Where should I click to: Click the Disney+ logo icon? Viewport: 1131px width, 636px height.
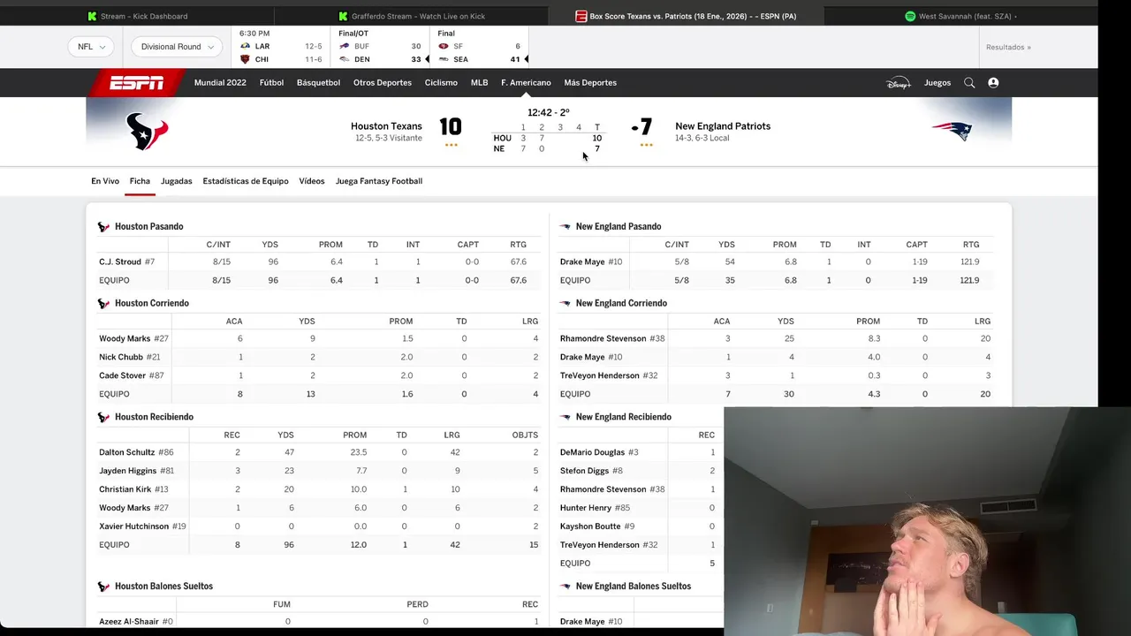click(x=898, y=83)
